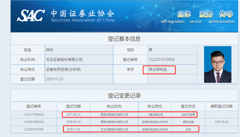Click the 离职登记日期 column header
This screenshot has height=137, width=240.
click(222, 106)
